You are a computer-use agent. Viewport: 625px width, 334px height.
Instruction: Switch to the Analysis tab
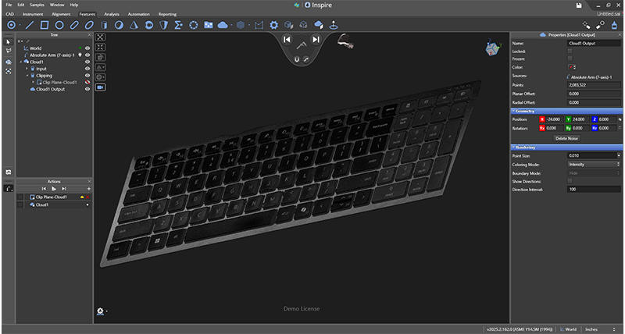(112, 14)
